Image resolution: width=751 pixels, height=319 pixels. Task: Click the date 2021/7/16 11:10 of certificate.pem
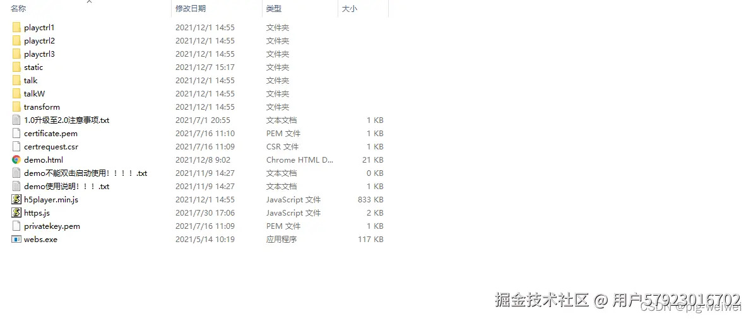pyautogui.click(x=205, y=134)
